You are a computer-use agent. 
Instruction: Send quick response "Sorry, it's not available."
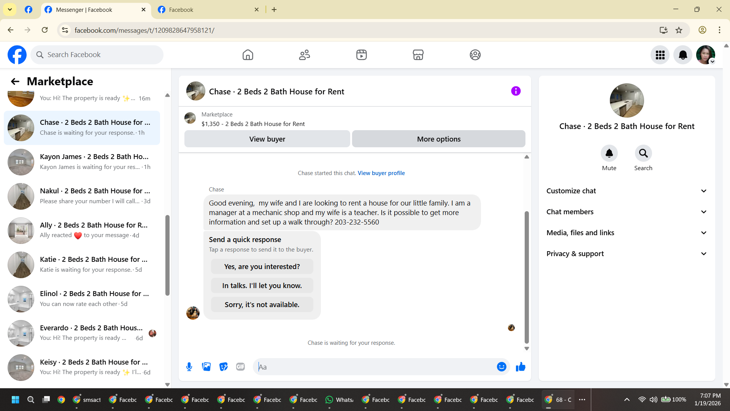262,305
